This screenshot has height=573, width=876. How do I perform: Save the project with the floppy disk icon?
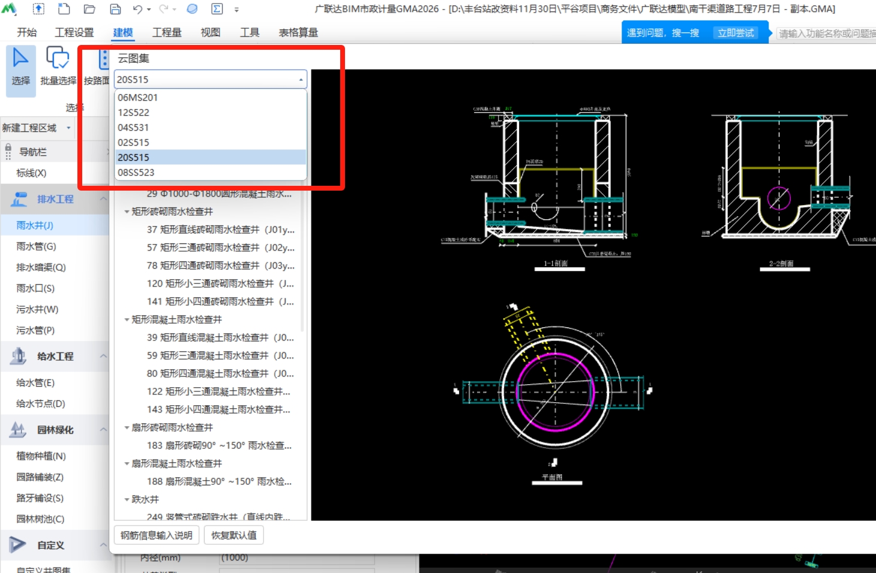(115, 9)
